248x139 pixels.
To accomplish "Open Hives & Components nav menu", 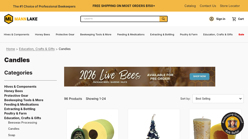I will (17, 34).
